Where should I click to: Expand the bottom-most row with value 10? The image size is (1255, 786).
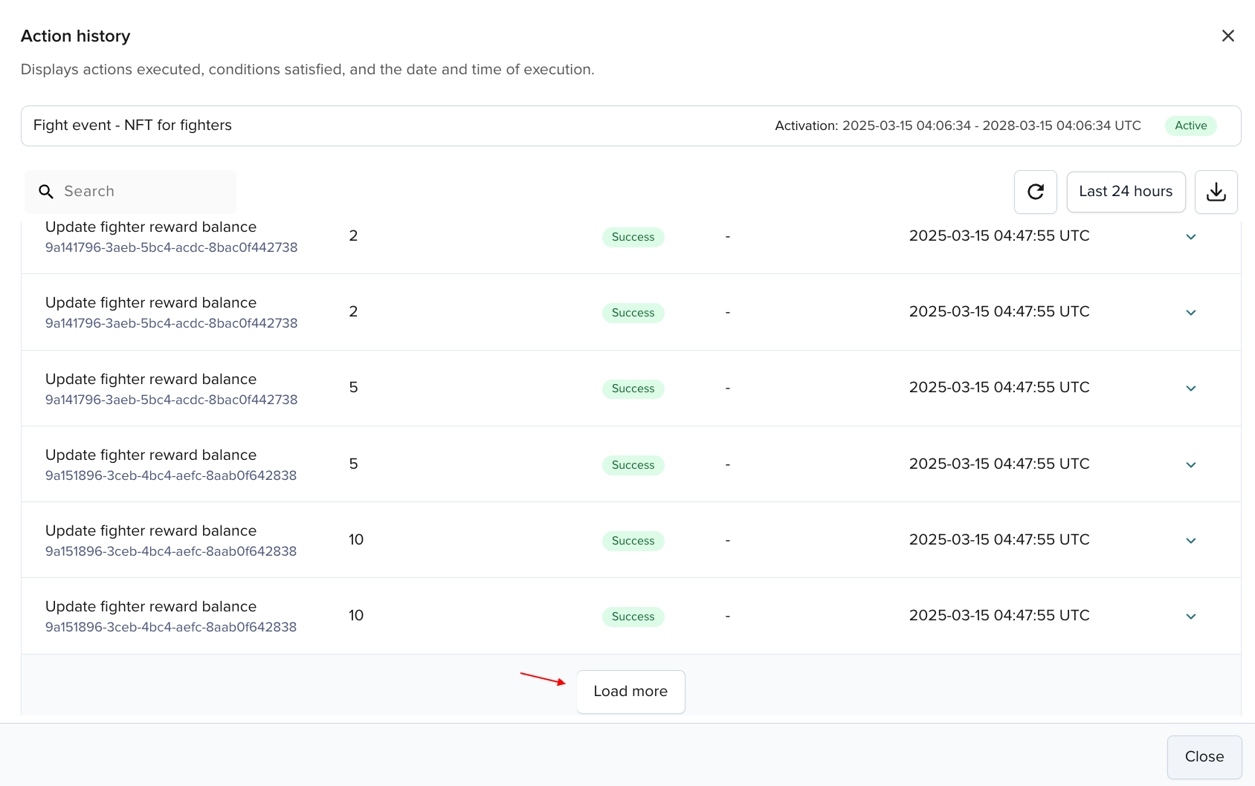coord(1190,617)
